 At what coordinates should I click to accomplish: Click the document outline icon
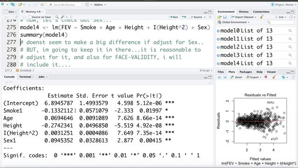210,17
